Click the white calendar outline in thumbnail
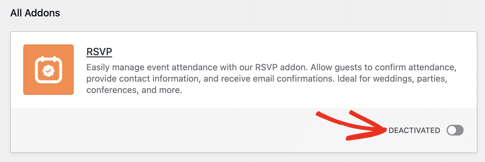The width and height of the screenshot is (485, 162). pyautogui.click(x=48, y=70)
